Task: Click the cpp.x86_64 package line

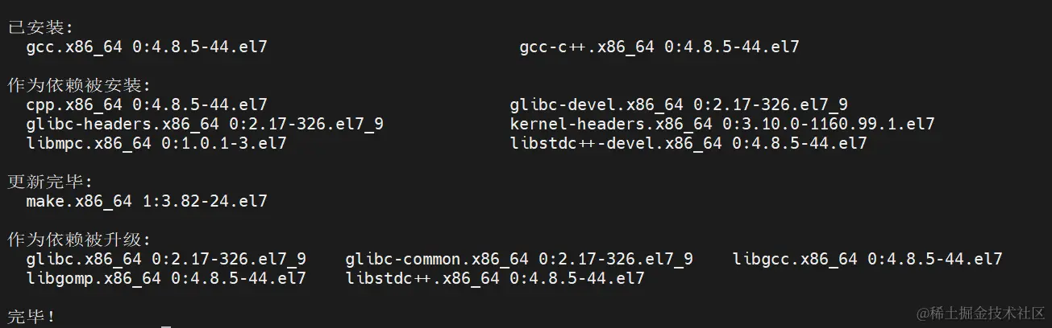Action: 147,105
